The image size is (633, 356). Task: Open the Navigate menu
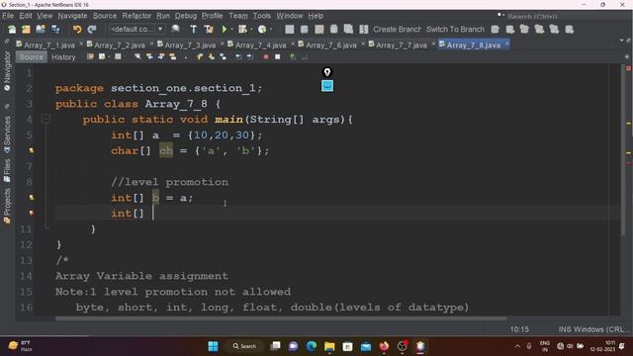pos(72,16)
